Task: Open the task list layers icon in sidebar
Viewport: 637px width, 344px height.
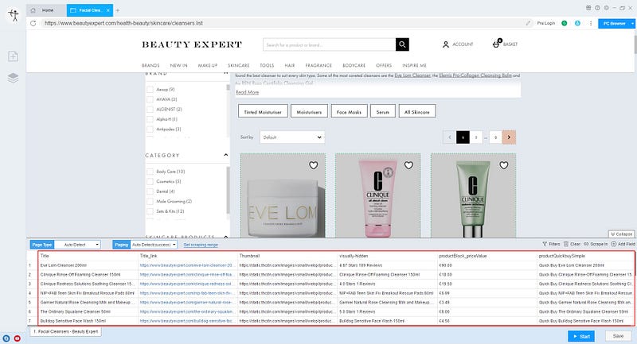Action: coord(13,77)
